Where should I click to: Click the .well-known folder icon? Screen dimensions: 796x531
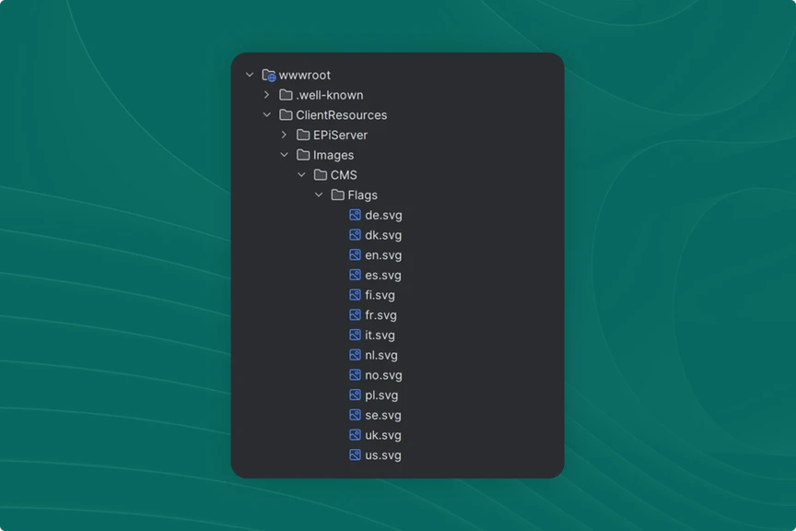point(286,95)
